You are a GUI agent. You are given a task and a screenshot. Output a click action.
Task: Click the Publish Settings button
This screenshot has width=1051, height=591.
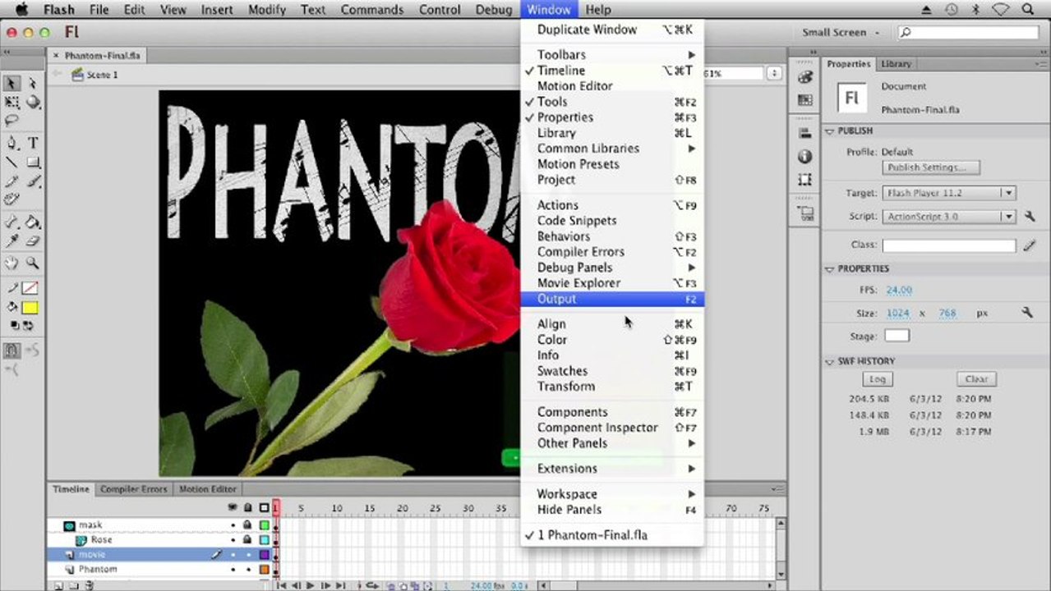coord(930,167)
